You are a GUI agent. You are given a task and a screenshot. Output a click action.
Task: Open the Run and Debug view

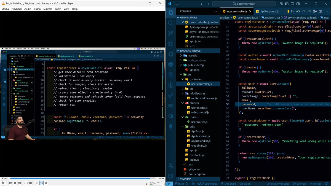point(171,44)
